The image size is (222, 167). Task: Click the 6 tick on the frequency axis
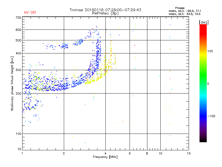[129, 153]
